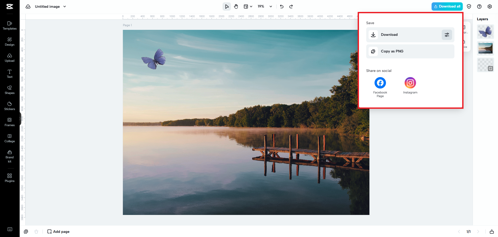Open the Templates panel
This screenshot has height=237, width=498.
point(10,25)
